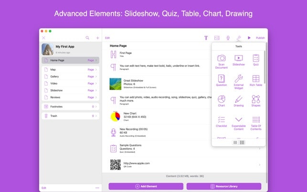307x192 pixels.
Task: Click the Tools popup scrollbar
Action: tap(265, 67)
